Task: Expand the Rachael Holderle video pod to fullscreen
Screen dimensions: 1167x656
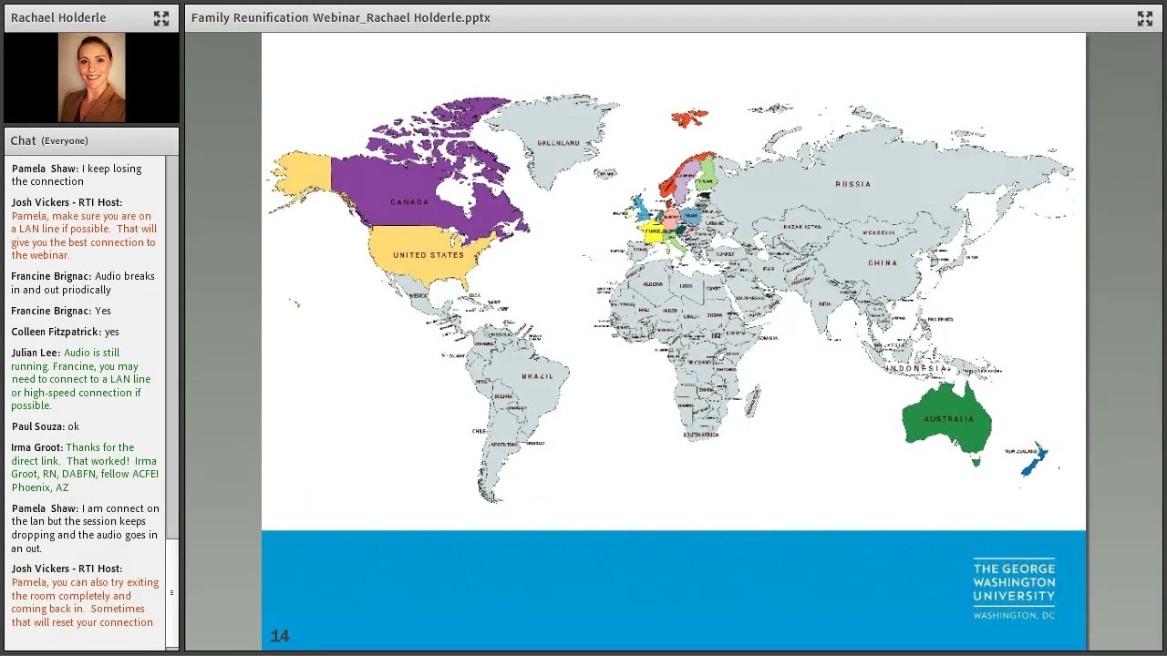Action: tap(161, 18)
